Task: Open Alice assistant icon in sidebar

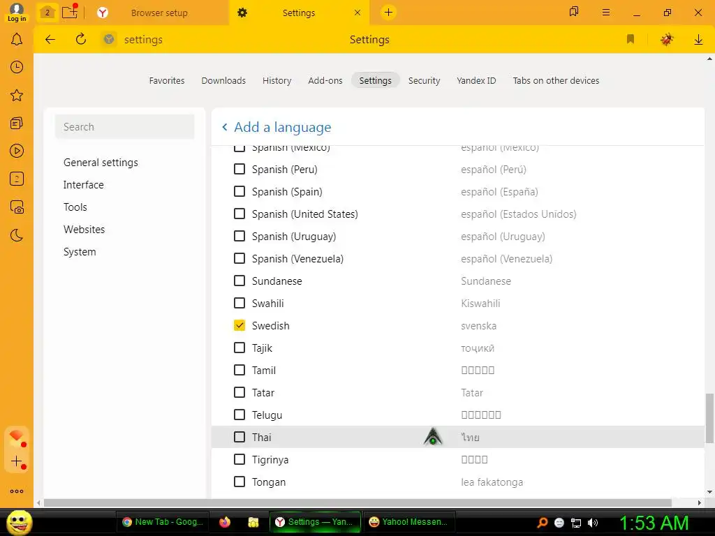Action: (x=17, y=438)
